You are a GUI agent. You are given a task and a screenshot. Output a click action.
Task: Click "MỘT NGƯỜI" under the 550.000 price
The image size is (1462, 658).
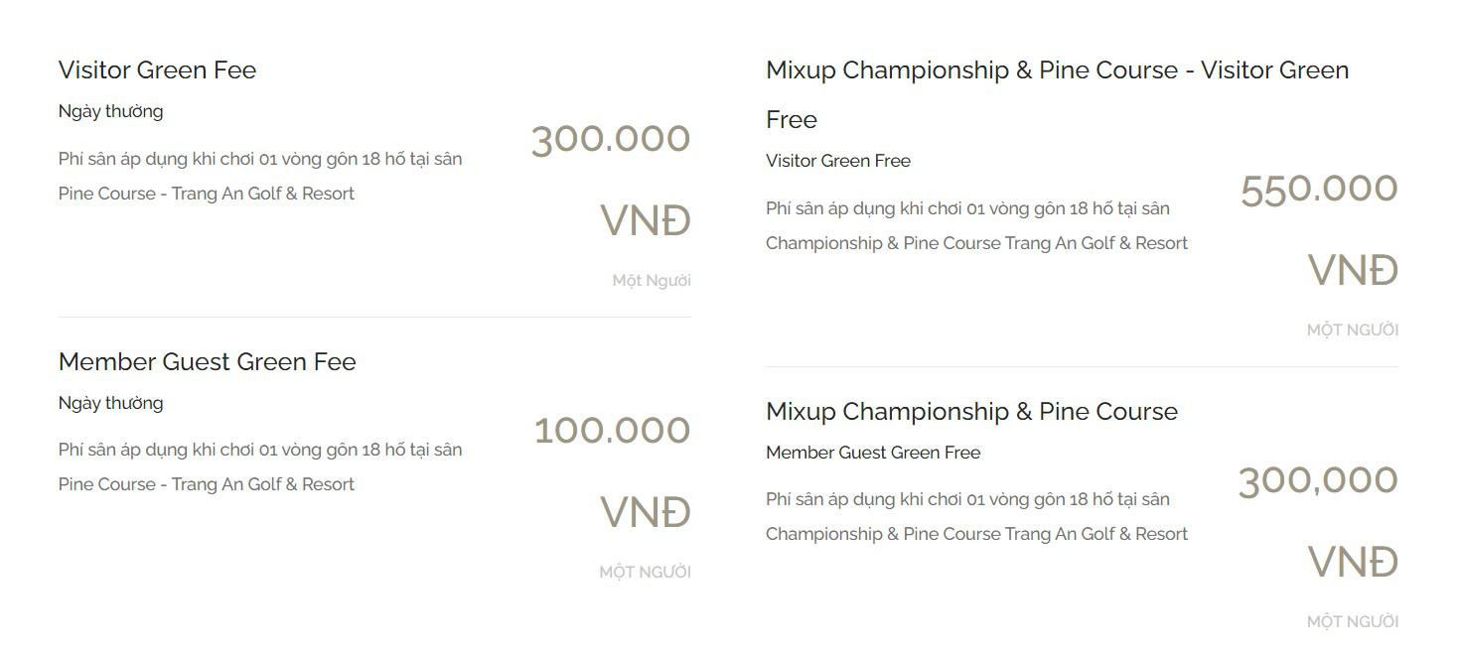[x=1352, y=330]
